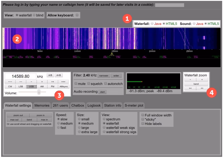
Task: Click the >< zoom-in-fully button
Action: 190,88
